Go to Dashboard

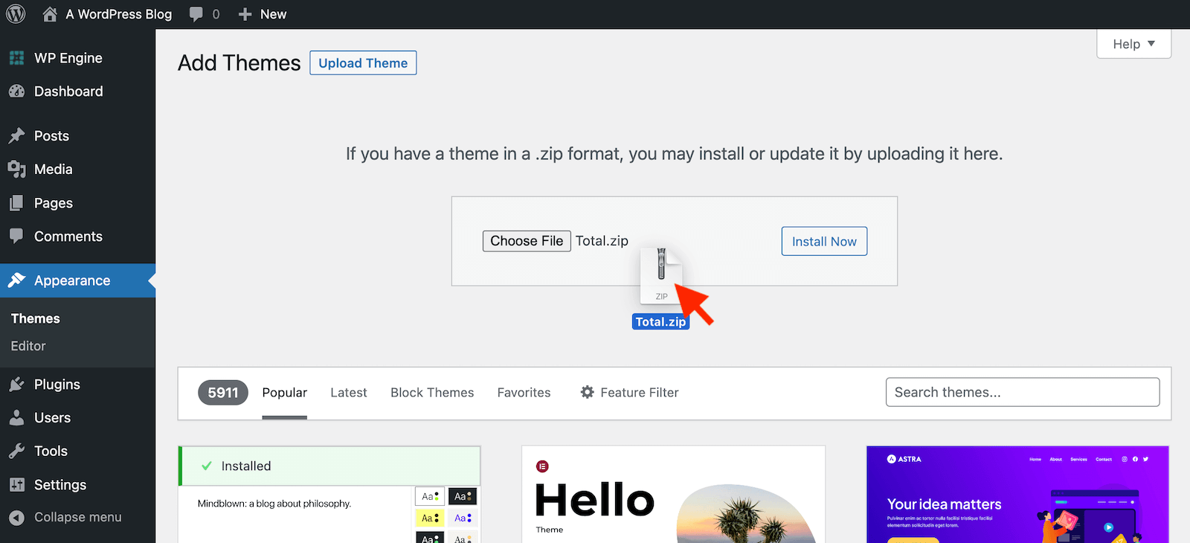(68, 91)
